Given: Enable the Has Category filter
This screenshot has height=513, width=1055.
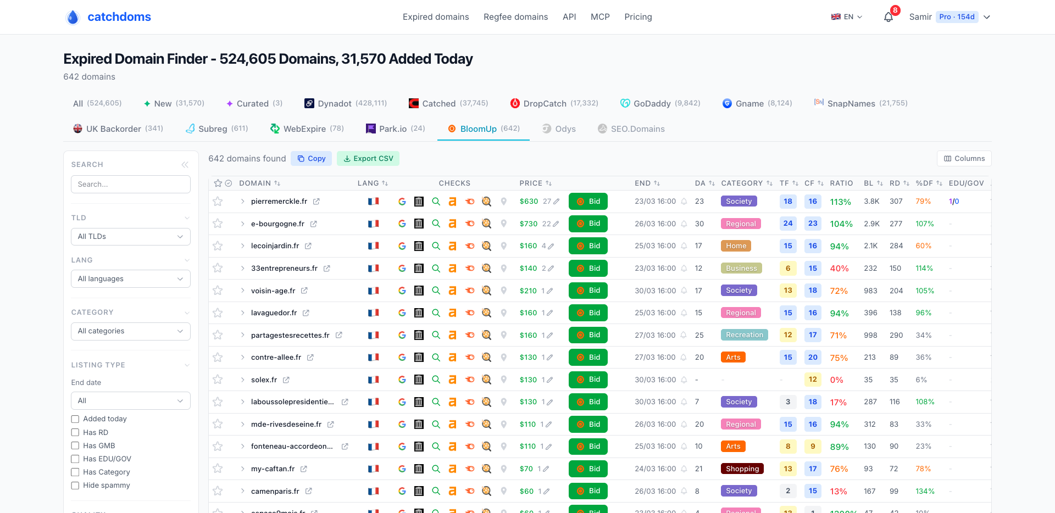Looking at the screenshot, I should (75, 472).
